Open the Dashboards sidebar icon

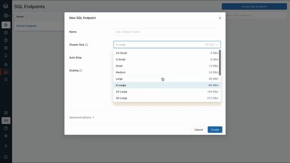coord(6,48)
